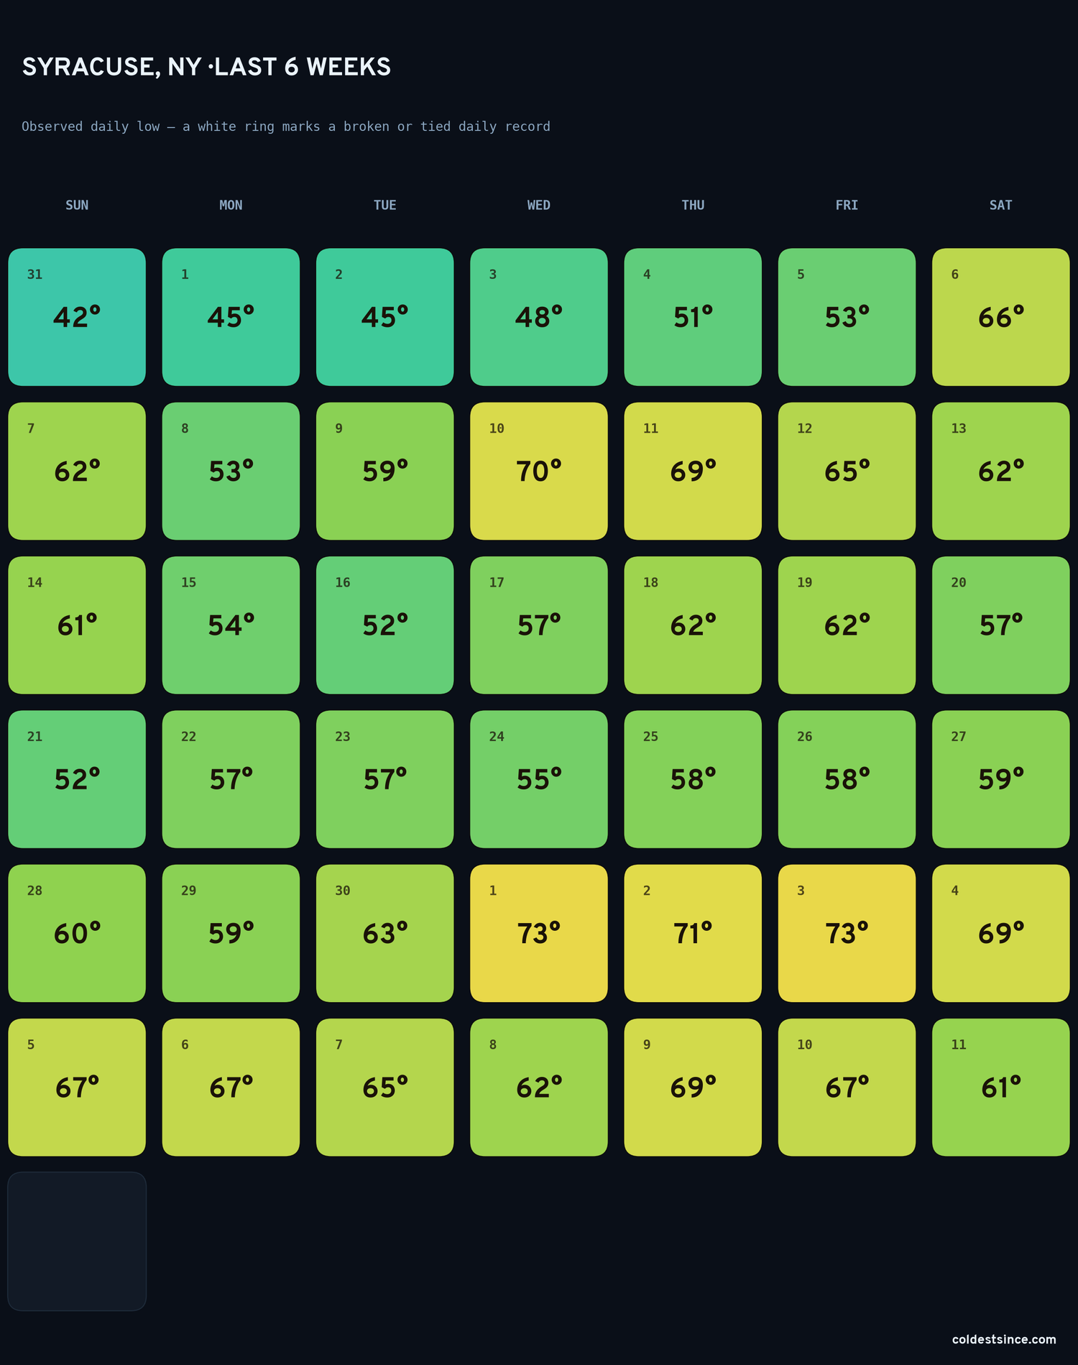Open the Wednesday 10 tile showing 70°
The height and width of the screenshot is (1365, 1078).
point(539,471)
